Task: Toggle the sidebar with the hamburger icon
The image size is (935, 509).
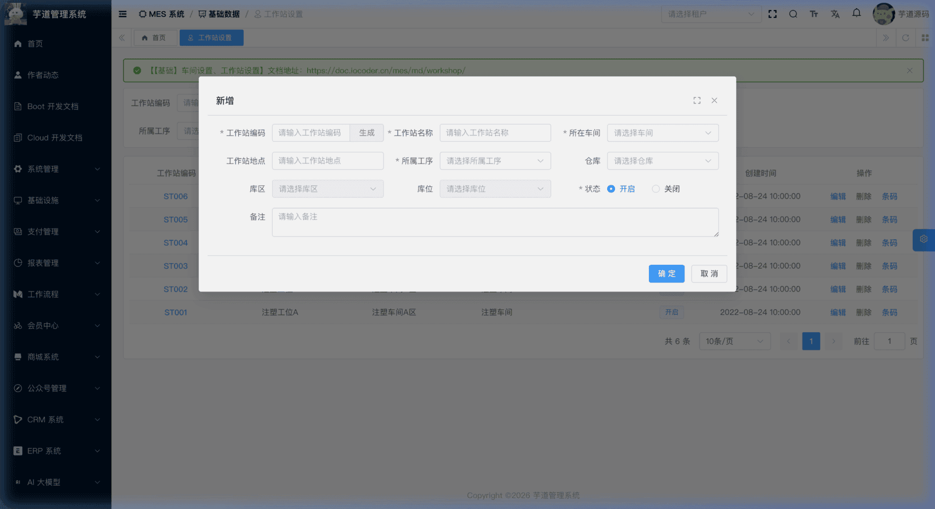Action: [122, 14]
